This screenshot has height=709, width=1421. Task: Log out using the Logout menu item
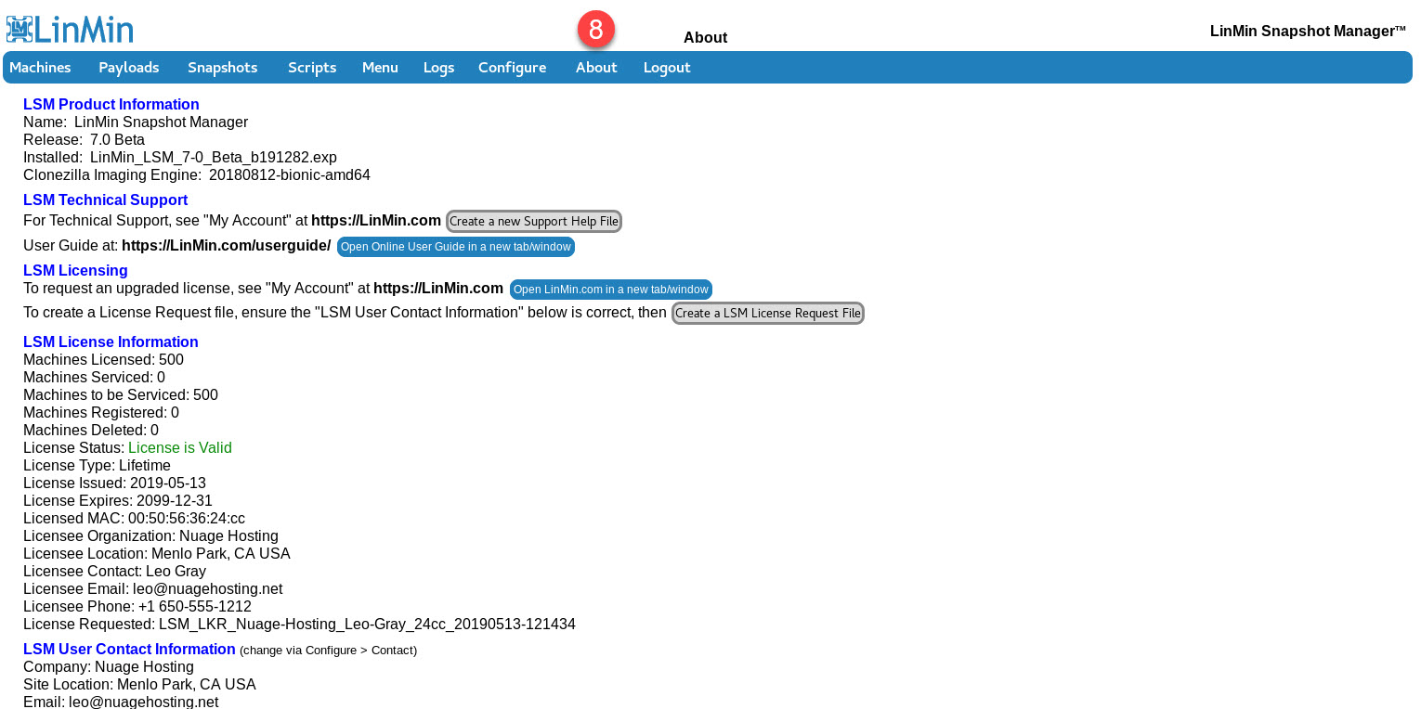point(667,68)
